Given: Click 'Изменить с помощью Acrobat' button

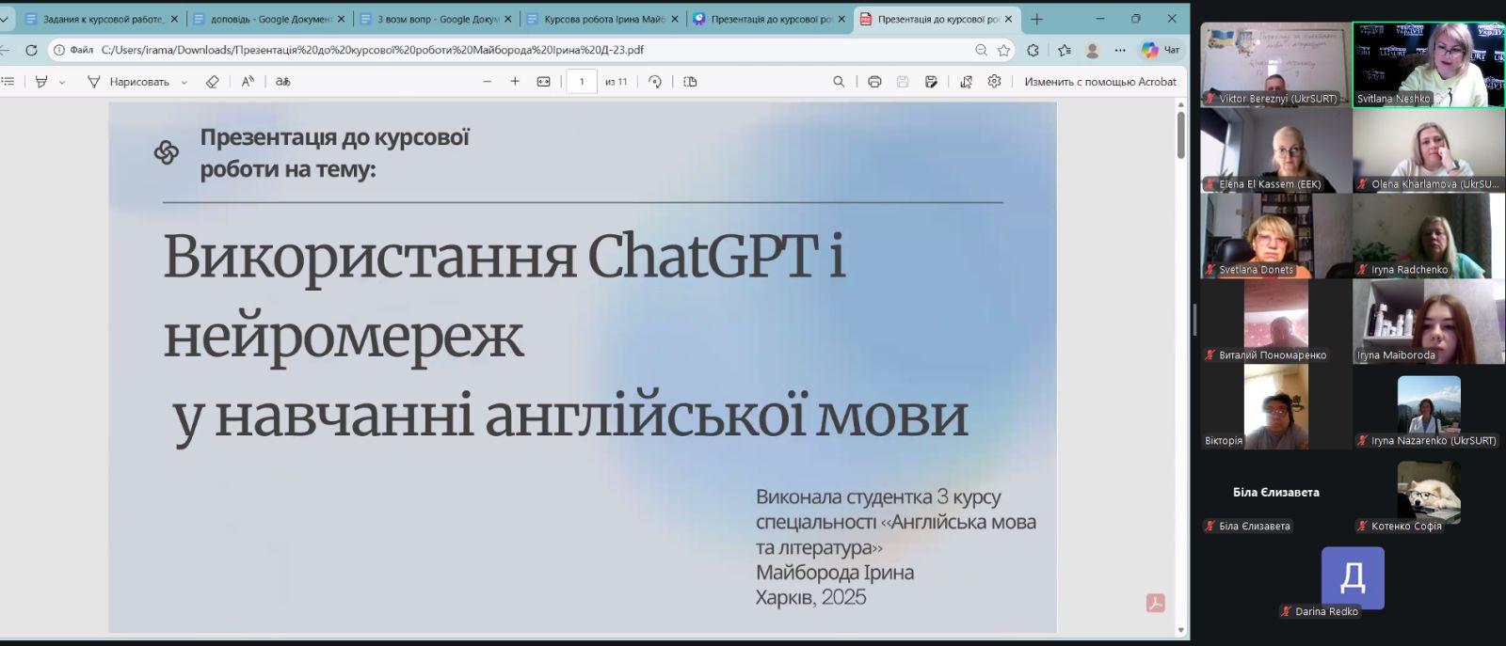Looking at the screenshot, I should pyautogui.click(x=1099, y=82).
